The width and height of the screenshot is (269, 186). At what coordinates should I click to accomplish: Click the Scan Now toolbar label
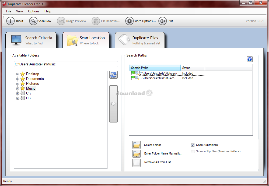coord(45,21)
